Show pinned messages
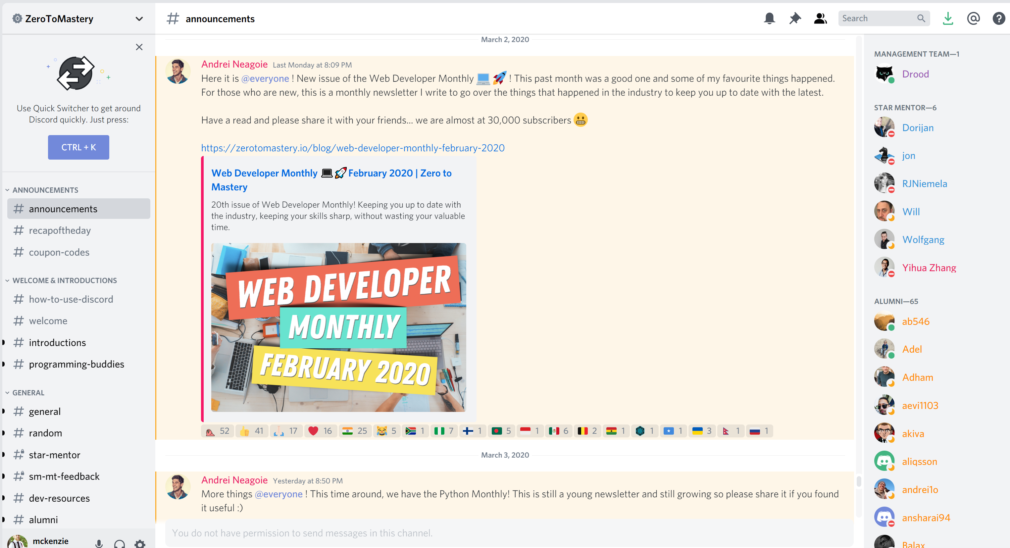1010x548 pixels. 795,19
